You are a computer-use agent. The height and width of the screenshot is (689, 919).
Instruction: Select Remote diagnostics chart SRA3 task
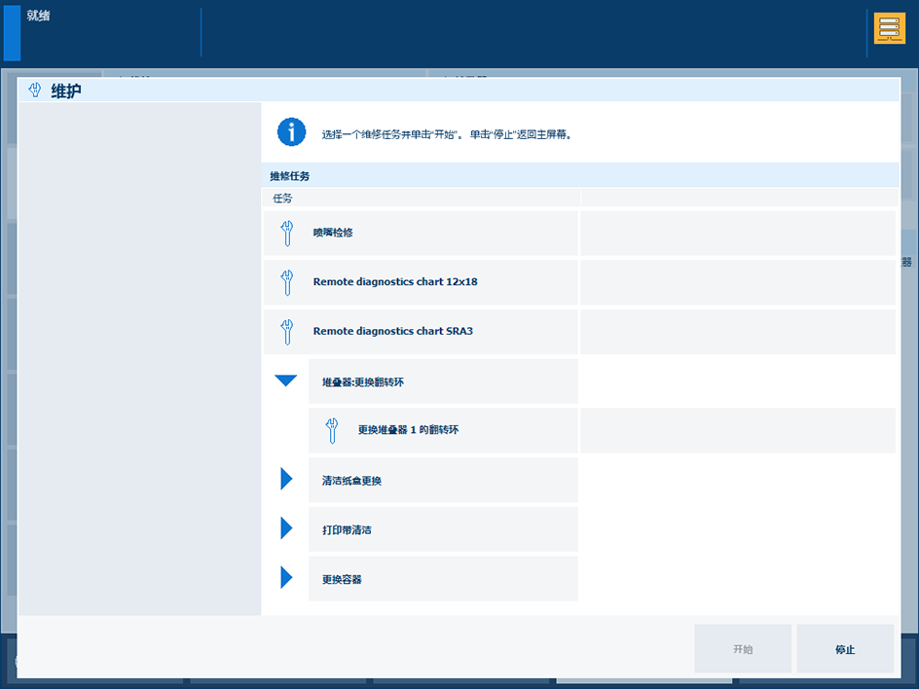[421, 332]
